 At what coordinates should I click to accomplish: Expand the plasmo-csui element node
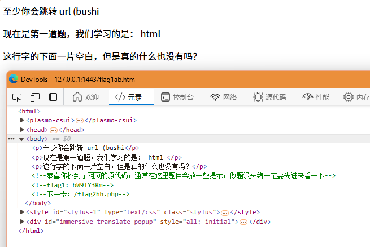22,120
